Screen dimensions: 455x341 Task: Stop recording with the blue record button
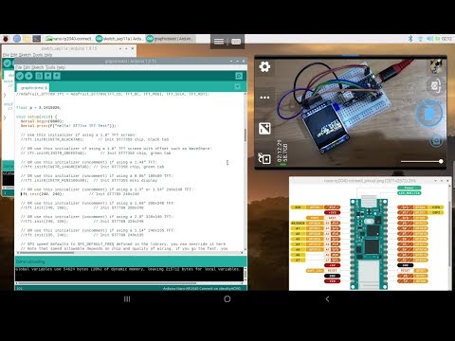pos(428,113)
